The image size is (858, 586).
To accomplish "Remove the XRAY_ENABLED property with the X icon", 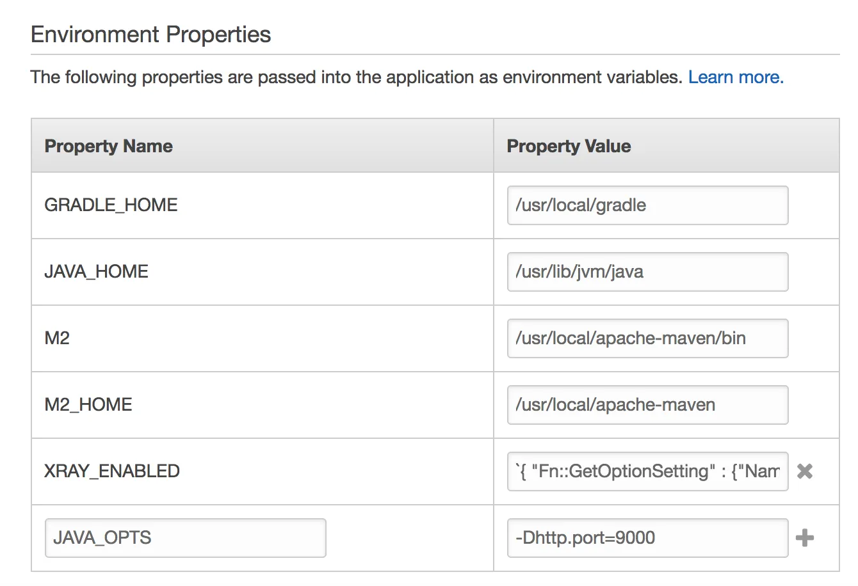I will click(x=805, y=471).
